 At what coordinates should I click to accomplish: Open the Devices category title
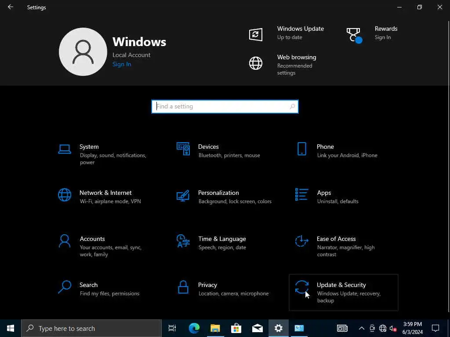point(208,147)
